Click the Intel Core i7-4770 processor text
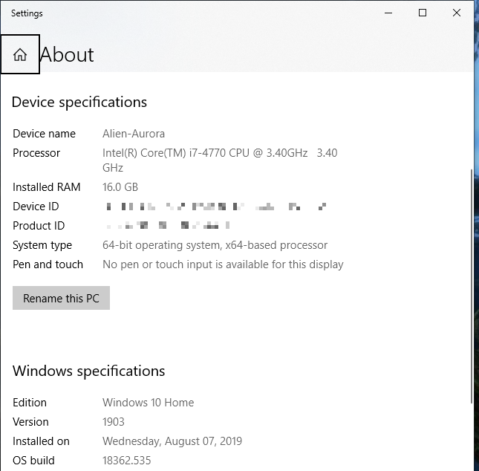479x471 pixels. 205,153
